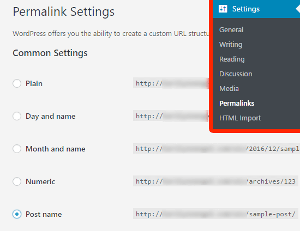
Task: Select the Plain permalink radio button
Action: pyautogui.click(x=17, y=83)
